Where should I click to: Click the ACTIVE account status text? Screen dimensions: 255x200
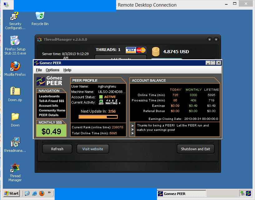(x=110, y=97)
